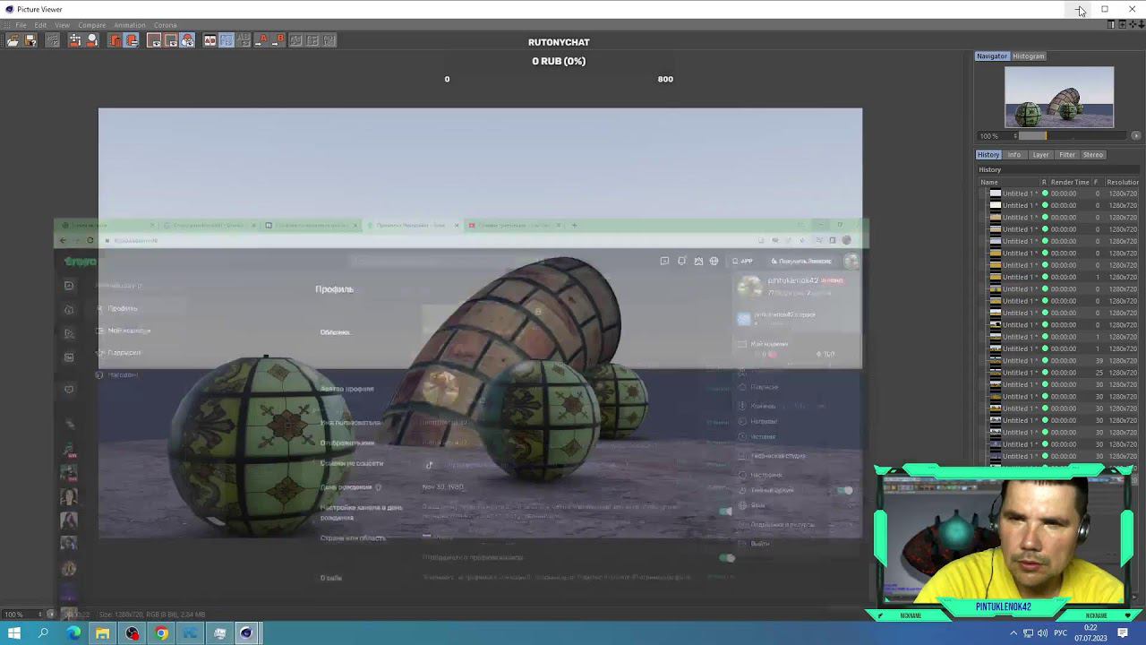Toggle the AB Compare icon
Image resolution: width=1146 pixels, height=645 pixels.
pos(210,40)
